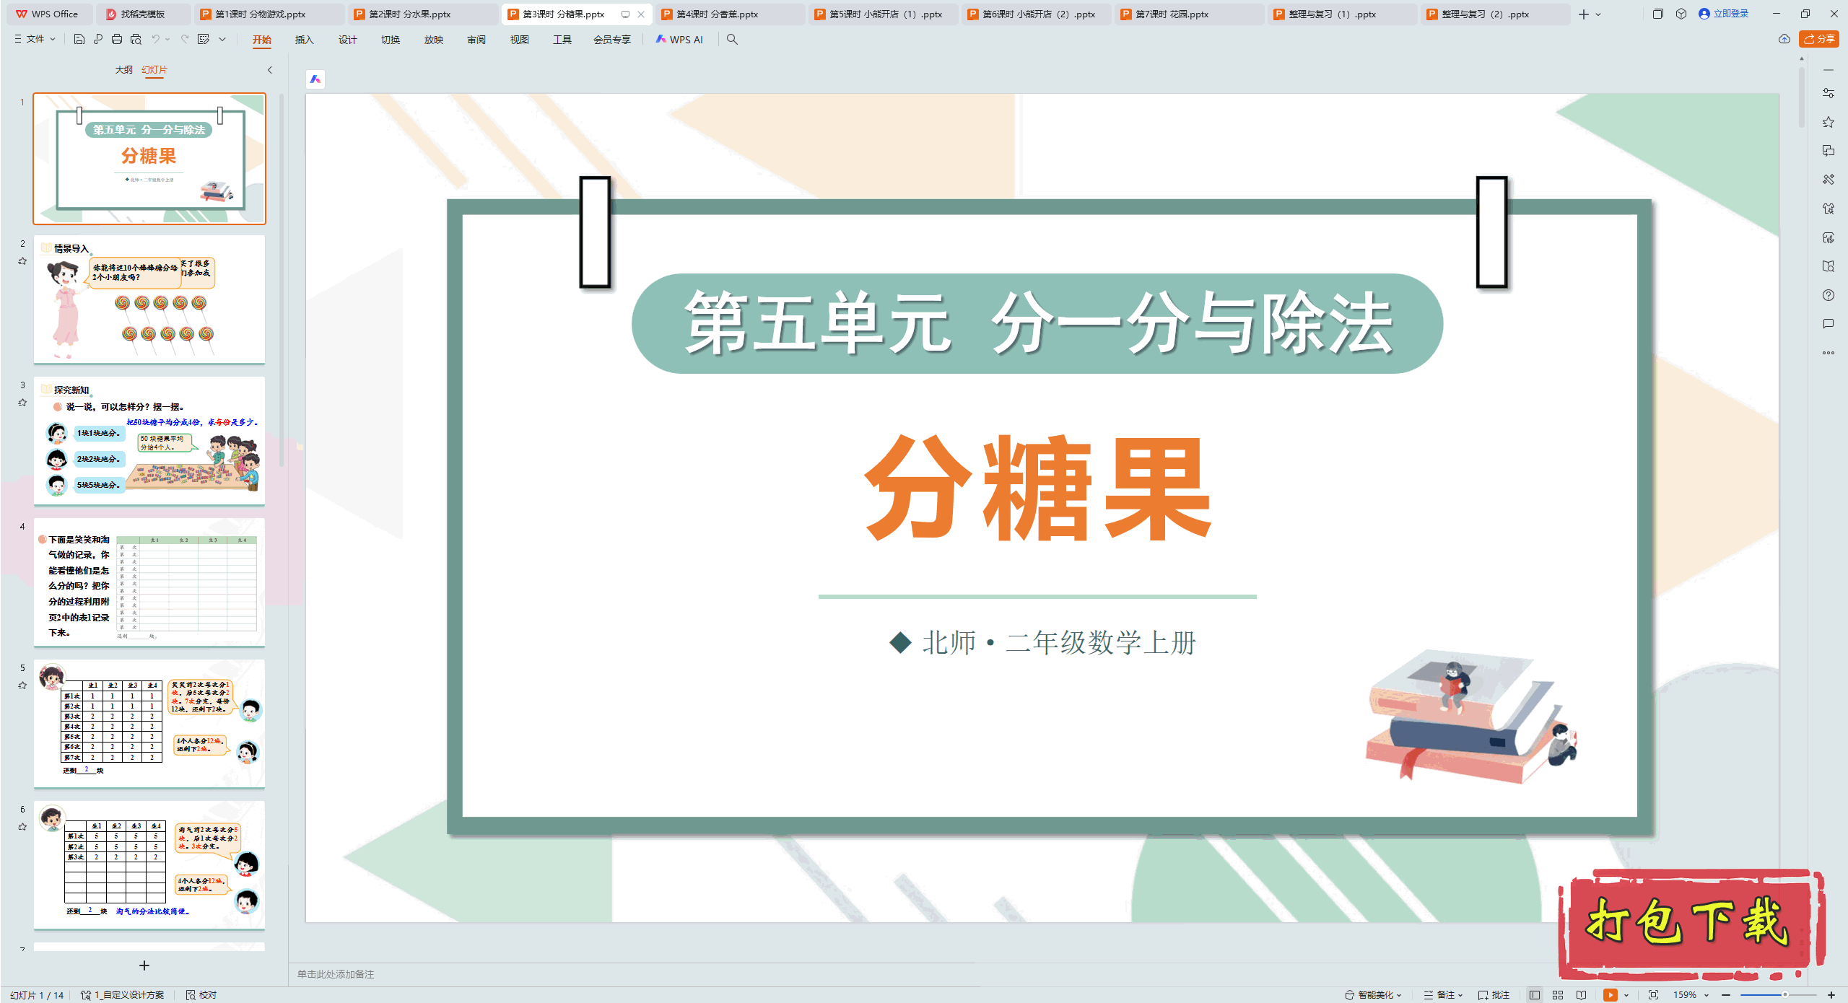Click the print icon in quick toolbar
The width and height of the screenshot is (1848, 1003).
[x=117, y=39]
